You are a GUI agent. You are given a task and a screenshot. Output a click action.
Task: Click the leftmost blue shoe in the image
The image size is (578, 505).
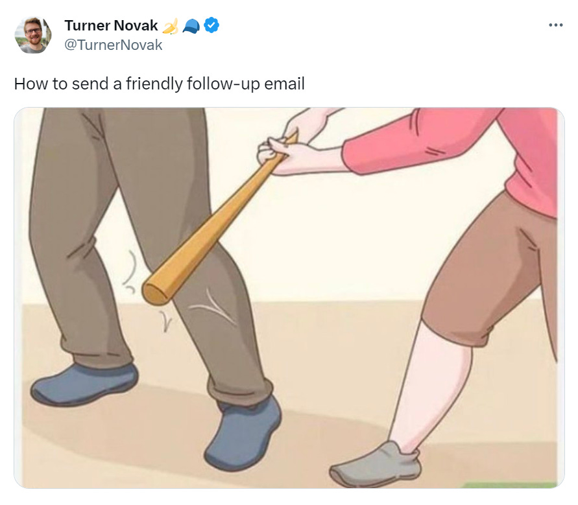pyautogui.click(x=85, y=384)
